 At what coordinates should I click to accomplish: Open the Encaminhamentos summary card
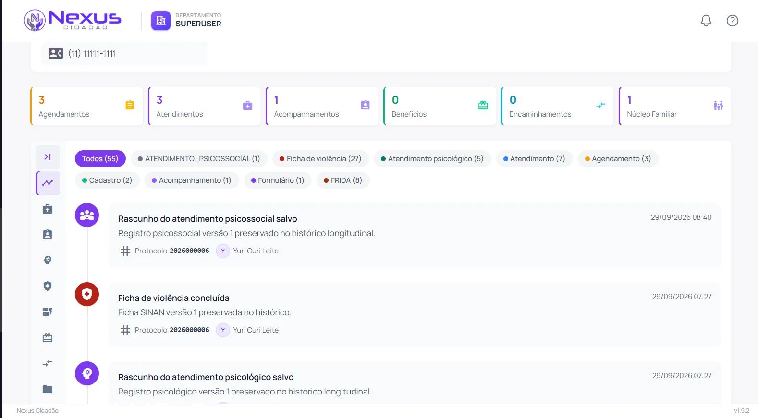click(557, 106)
